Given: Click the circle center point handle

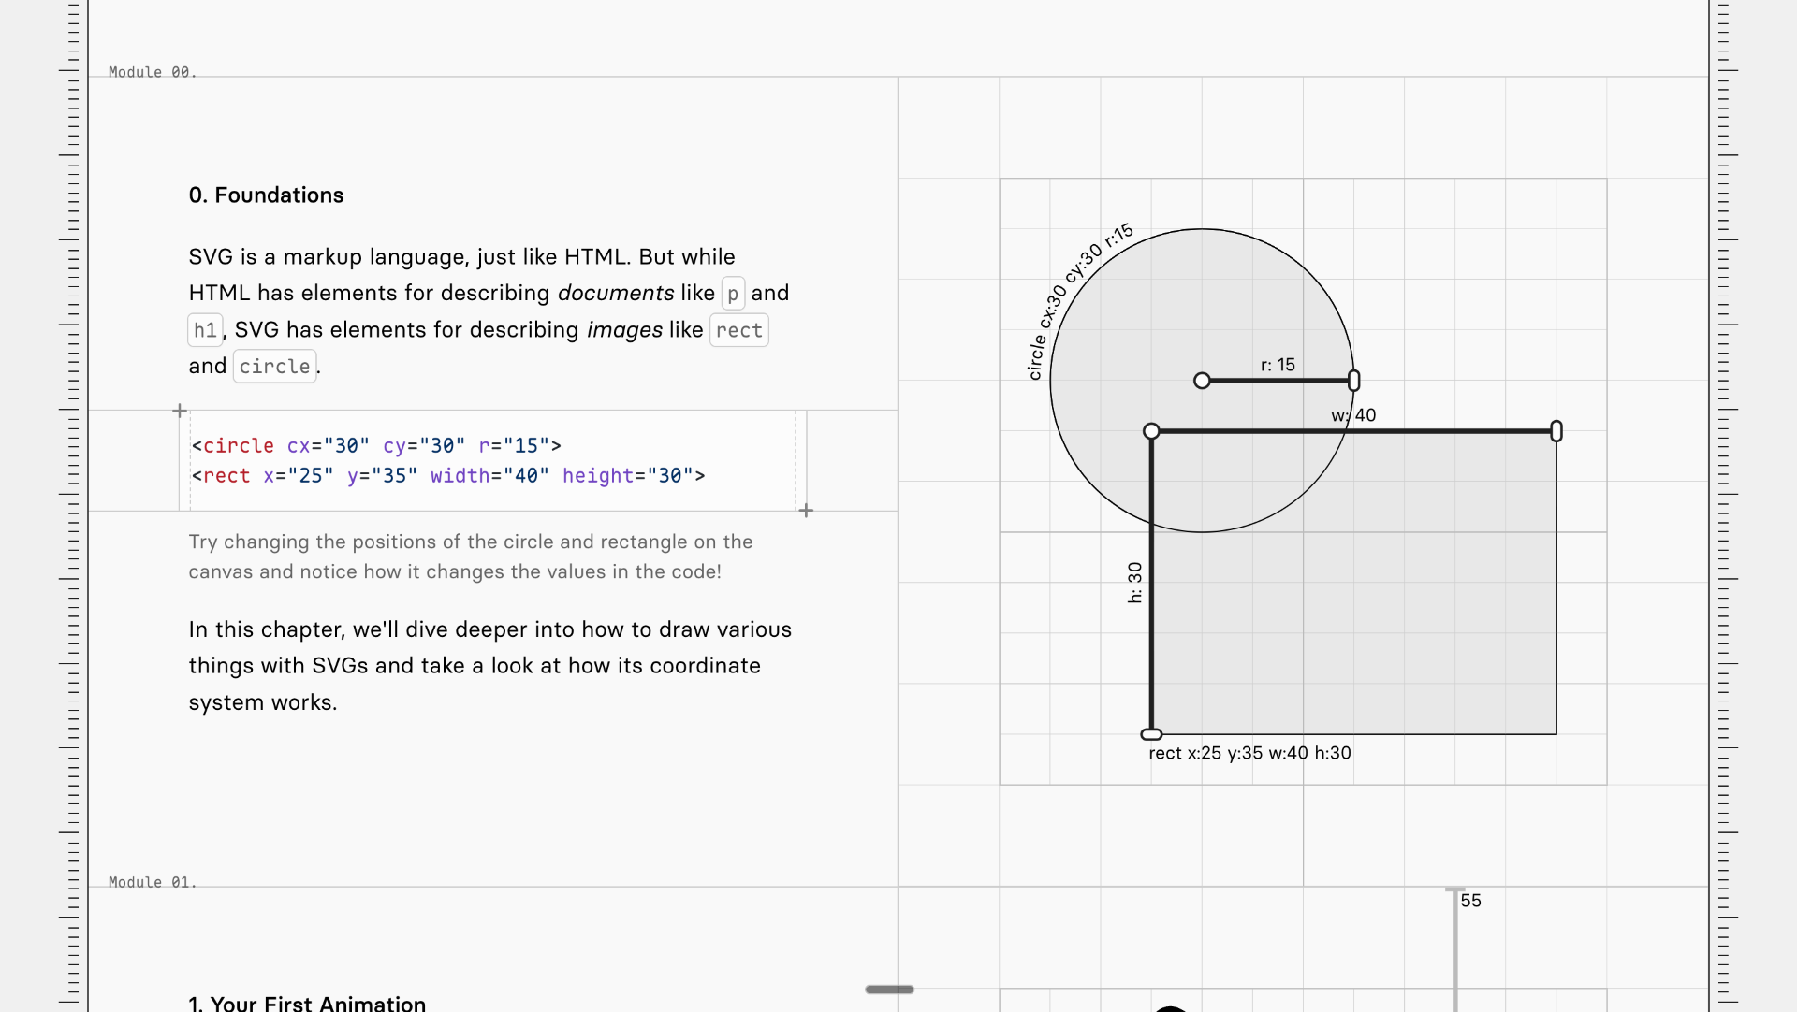Looking at the screenshot, I should tap(1202, 381).
